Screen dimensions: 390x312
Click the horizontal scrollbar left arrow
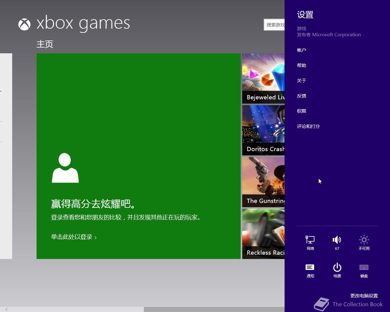[x=6, y=309]
